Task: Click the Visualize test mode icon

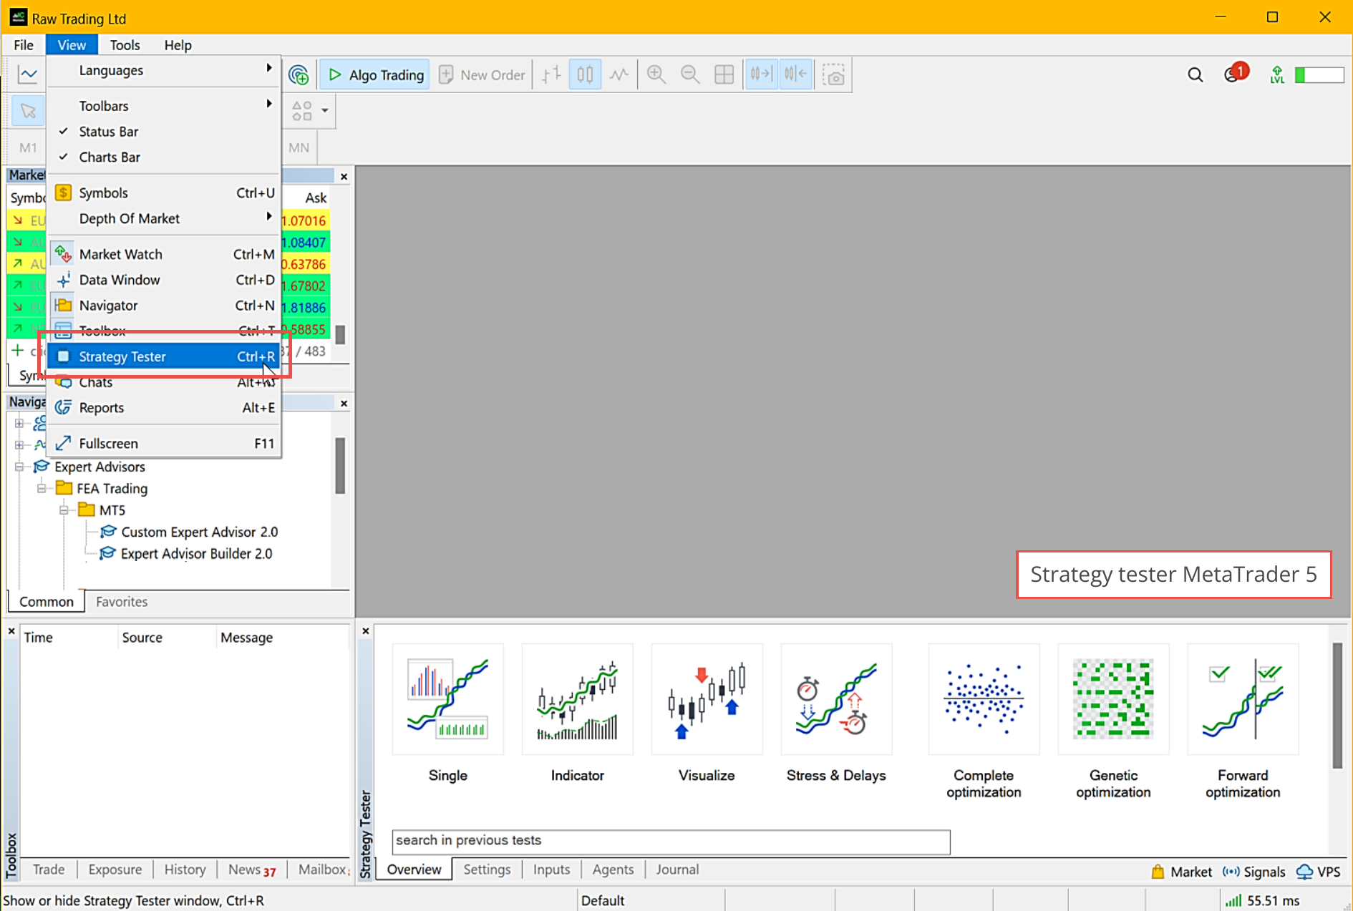Action: point(707,699)
